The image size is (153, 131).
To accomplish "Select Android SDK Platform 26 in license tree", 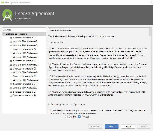I will (x=26, y=72).
